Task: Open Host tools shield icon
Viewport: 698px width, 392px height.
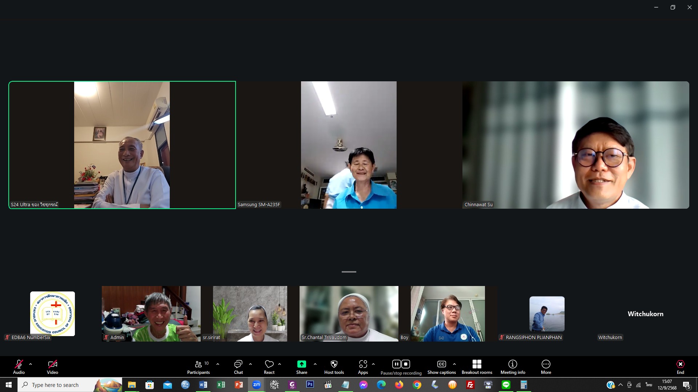Action: click(334, 364)
